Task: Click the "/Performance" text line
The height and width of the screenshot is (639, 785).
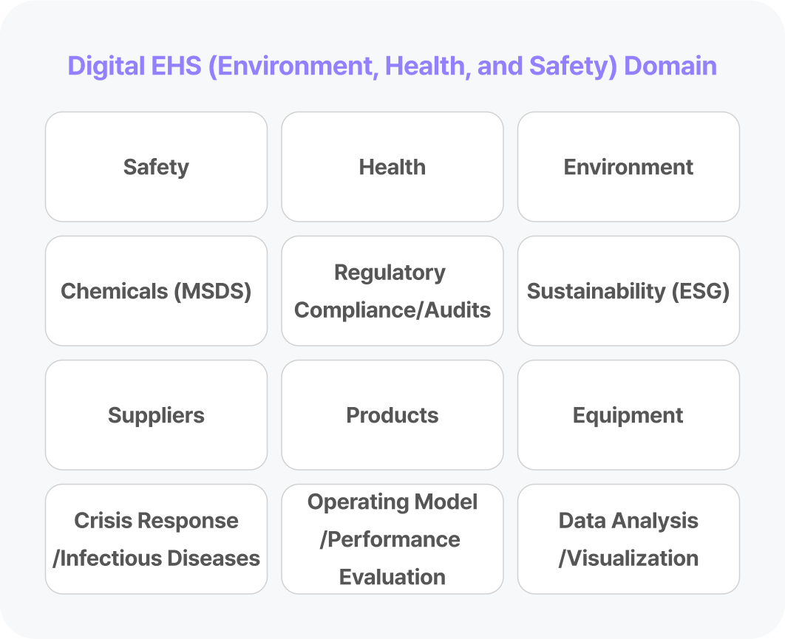Action: coord(390,539)
